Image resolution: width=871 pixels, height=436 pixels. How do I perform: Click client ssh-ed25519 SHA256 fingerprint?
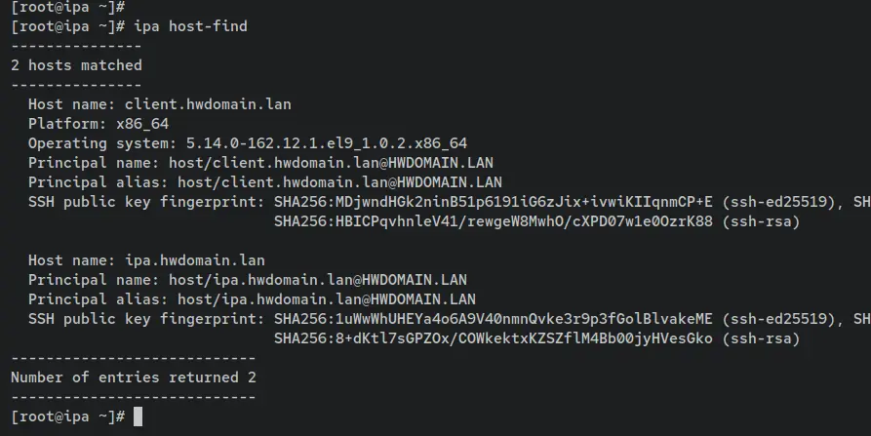coord(494,202)
